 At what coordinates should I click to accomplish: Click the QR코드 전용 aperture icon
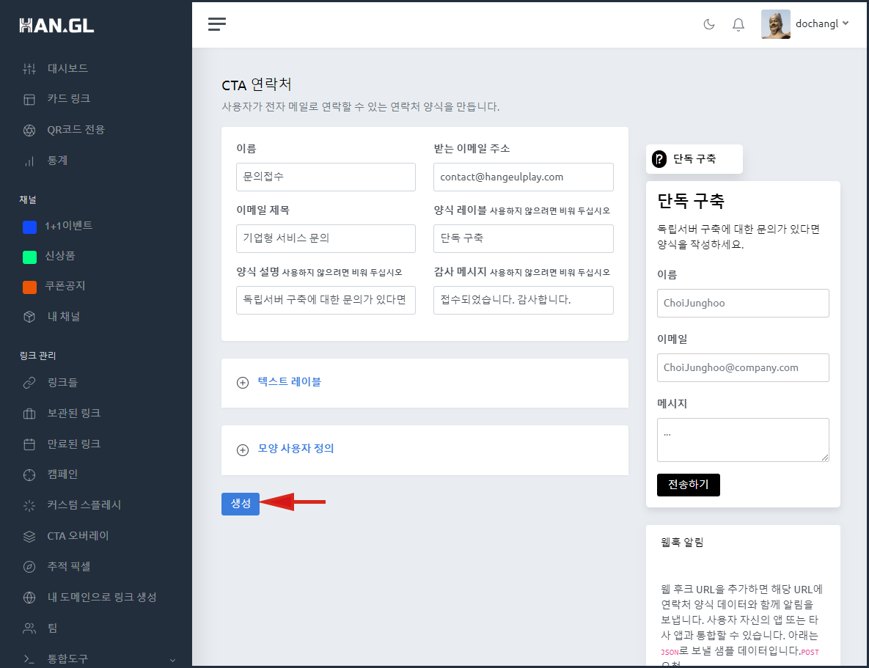tap(29, 131)
